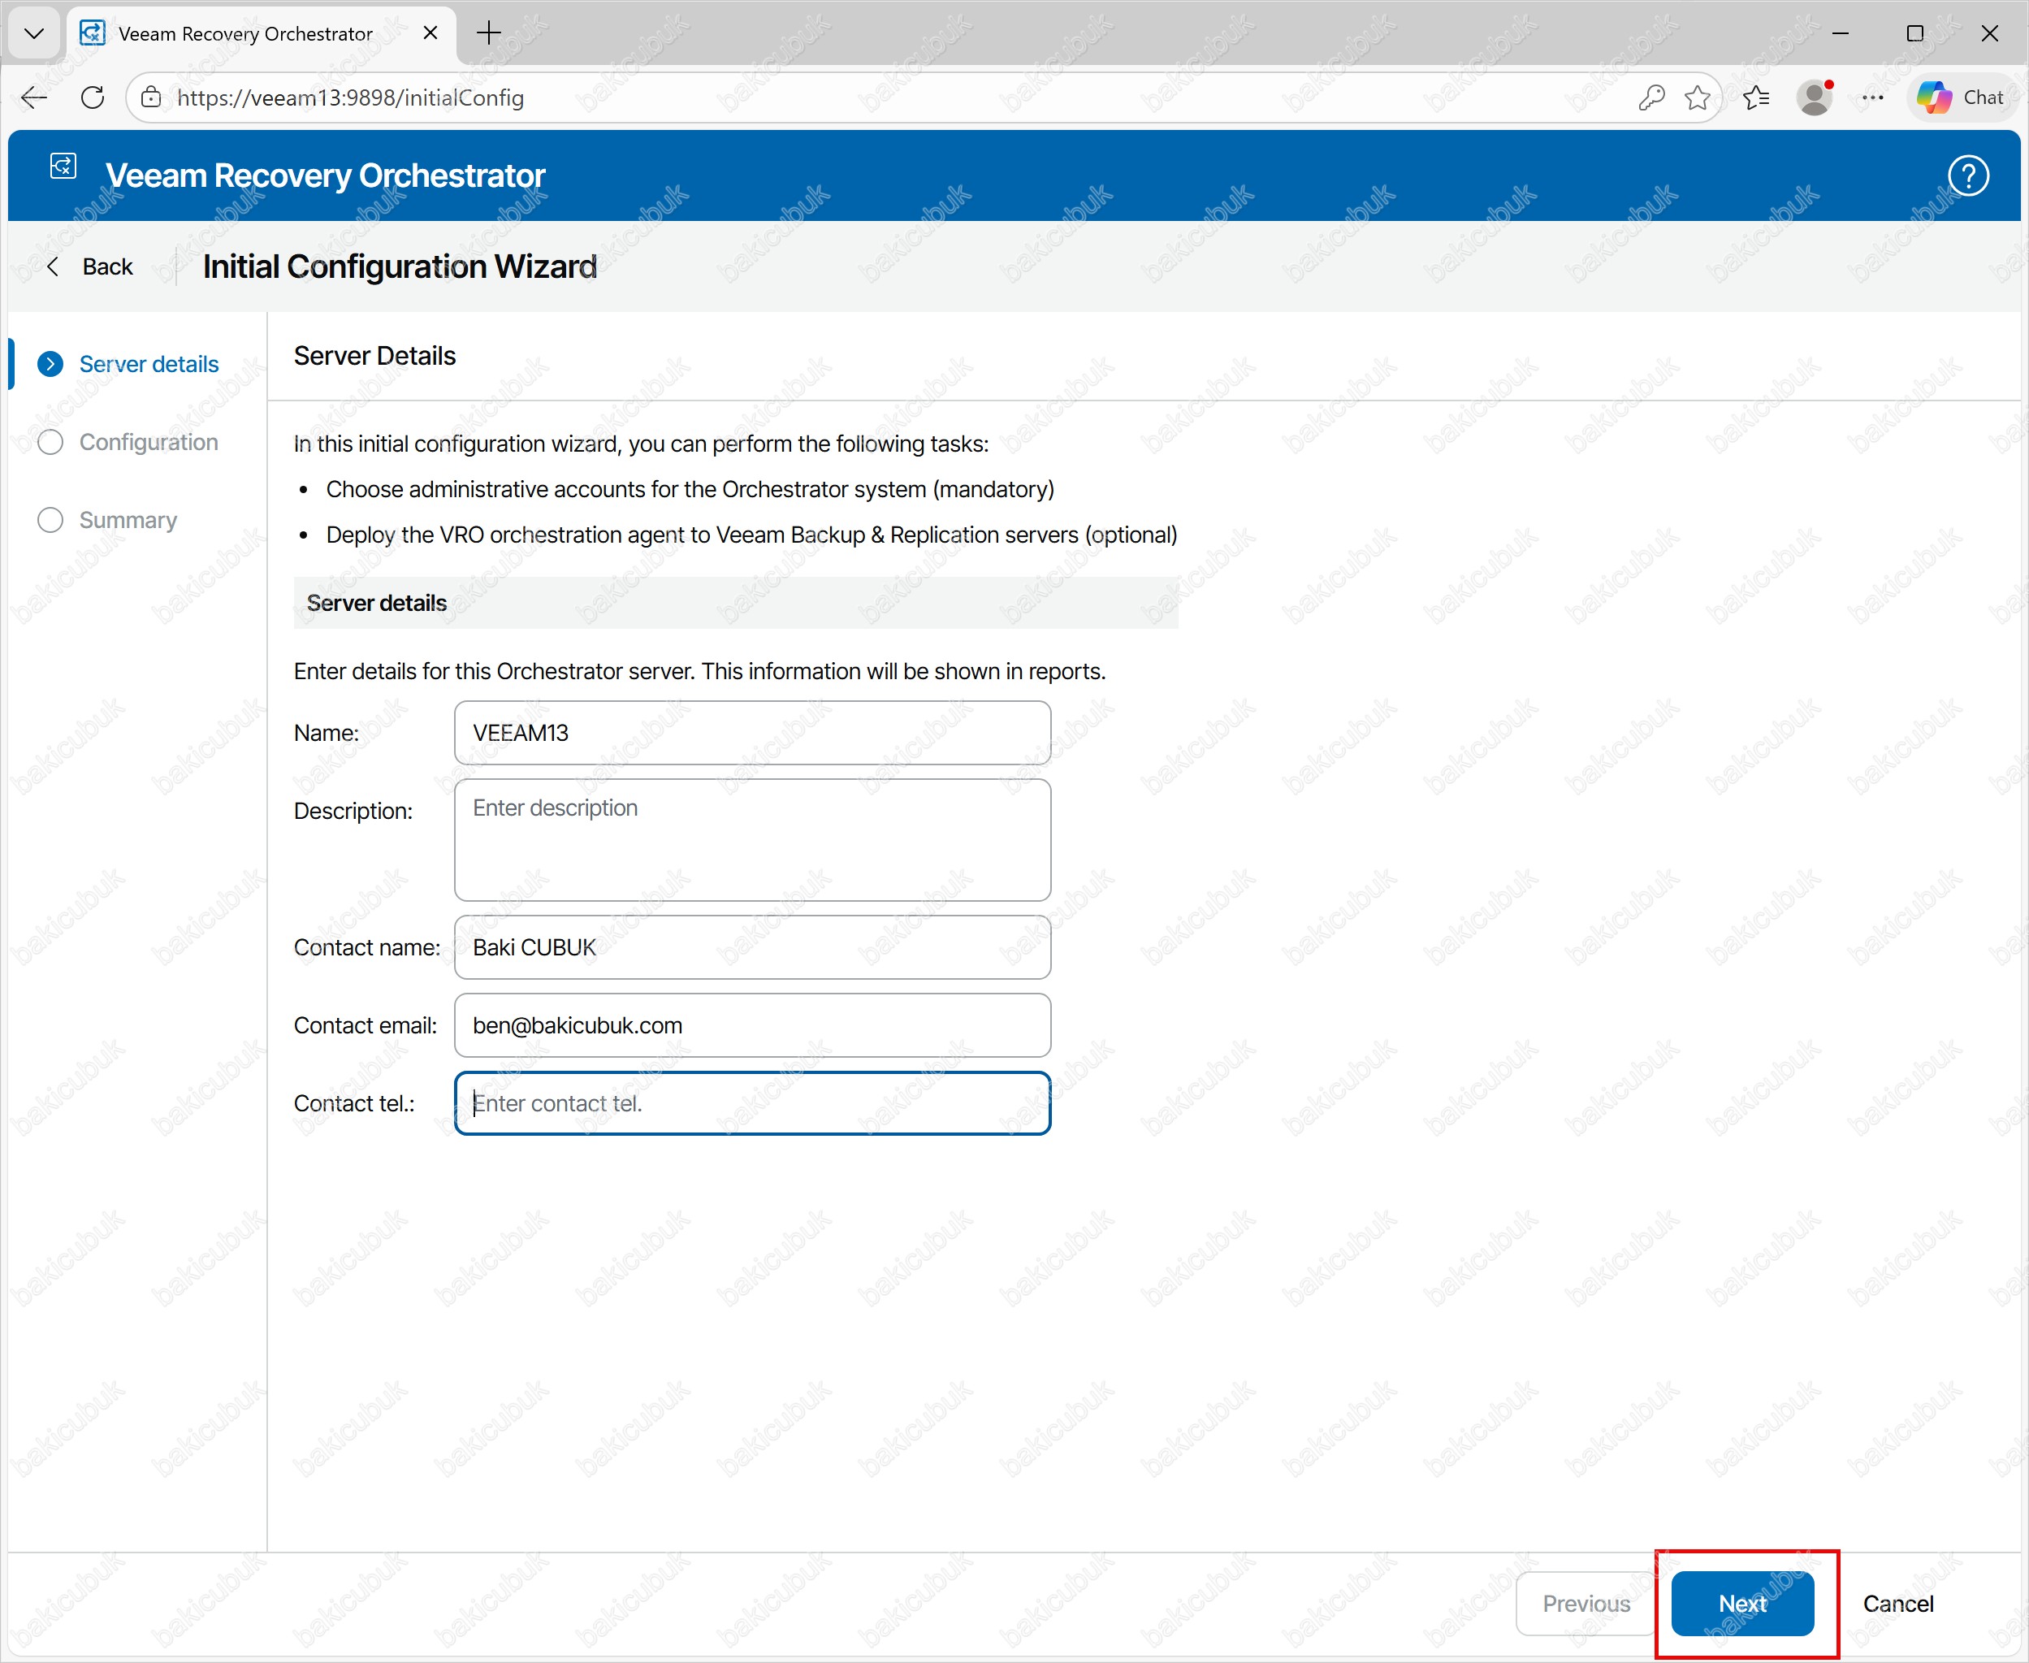This screenshot has height=1663, width=2029.
Task: Open the browser profile avatar icon
Action: click(1814, 97)
